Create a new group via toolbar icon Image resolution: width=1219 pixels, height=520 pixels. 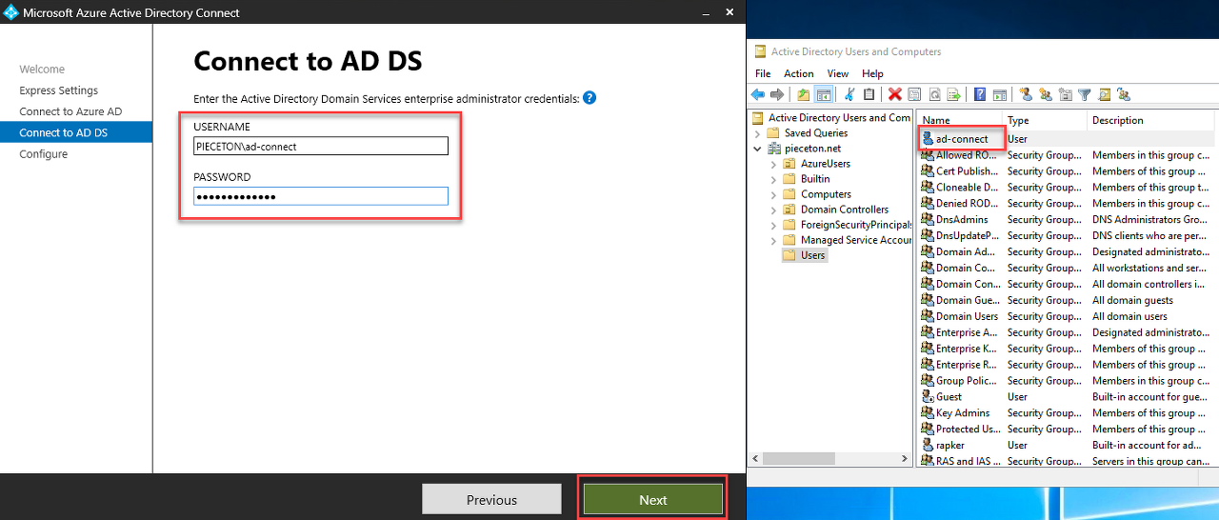click(1046, 94)
